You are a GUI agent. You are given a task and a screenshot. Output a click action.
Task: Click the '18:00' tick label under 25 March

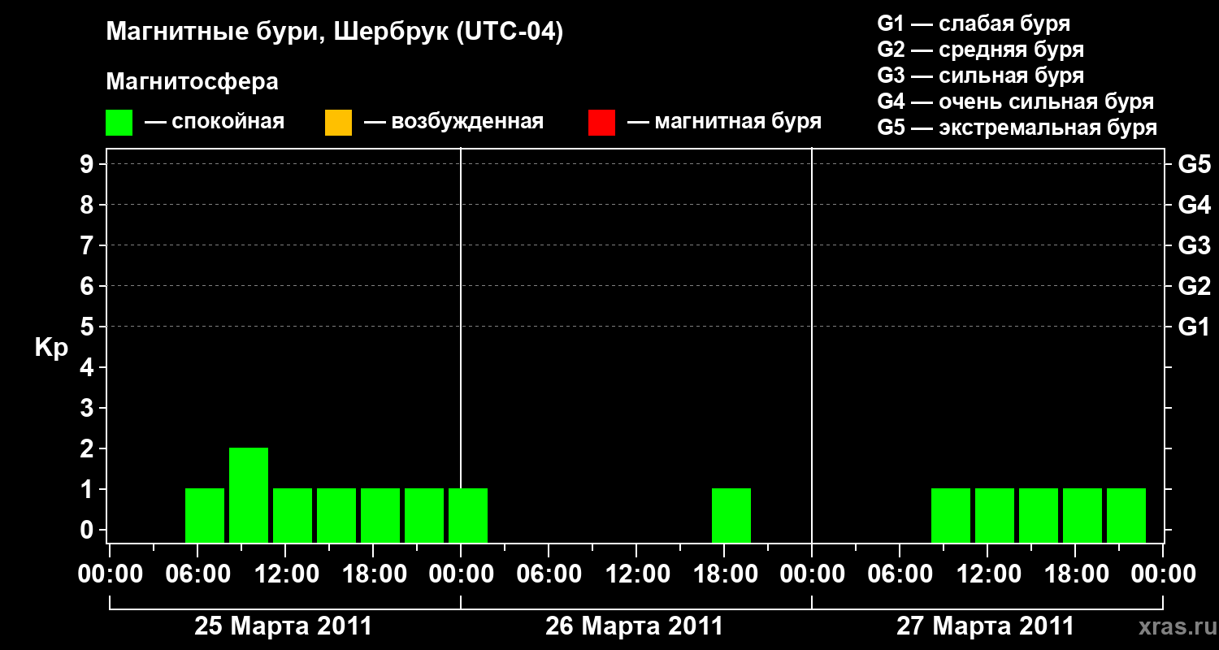tap(374, 574)
